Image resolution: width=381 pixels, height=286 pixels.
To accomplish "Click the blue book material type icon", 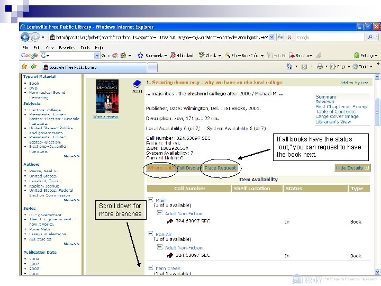I will click(x=137, y=84).
